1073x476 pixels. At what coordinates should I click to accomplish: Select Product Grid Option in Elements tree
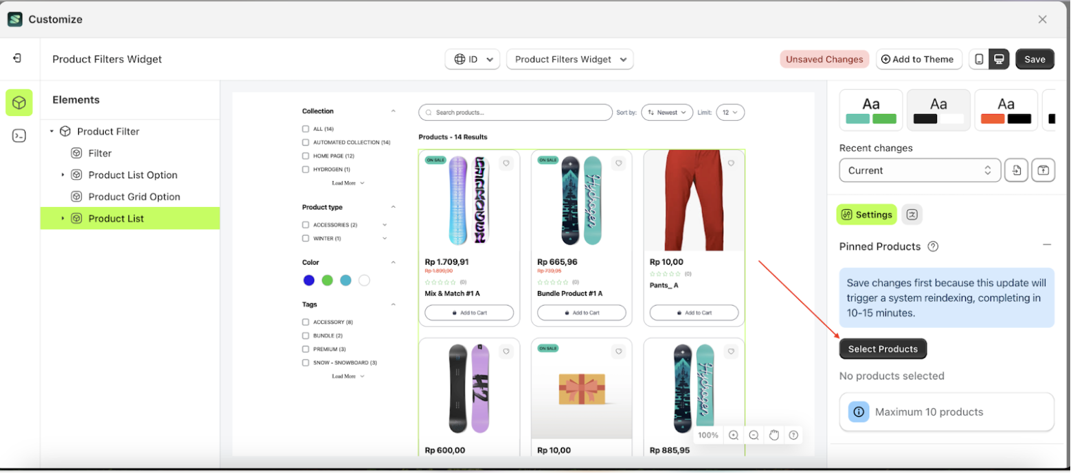pyautogui.click(x=134, y=197)
